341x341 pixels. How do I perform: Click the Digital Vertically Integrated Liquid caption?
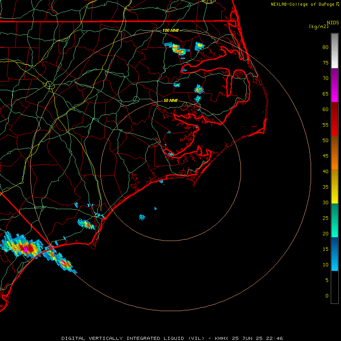pos(172,338)
